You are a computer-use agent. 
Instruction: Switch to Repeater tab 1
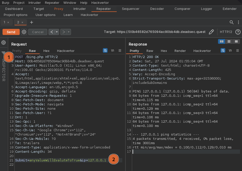point(5,22)
